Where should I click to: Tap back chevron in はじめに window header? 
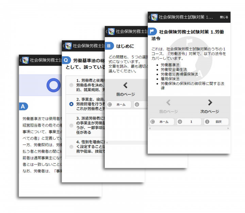107,31
